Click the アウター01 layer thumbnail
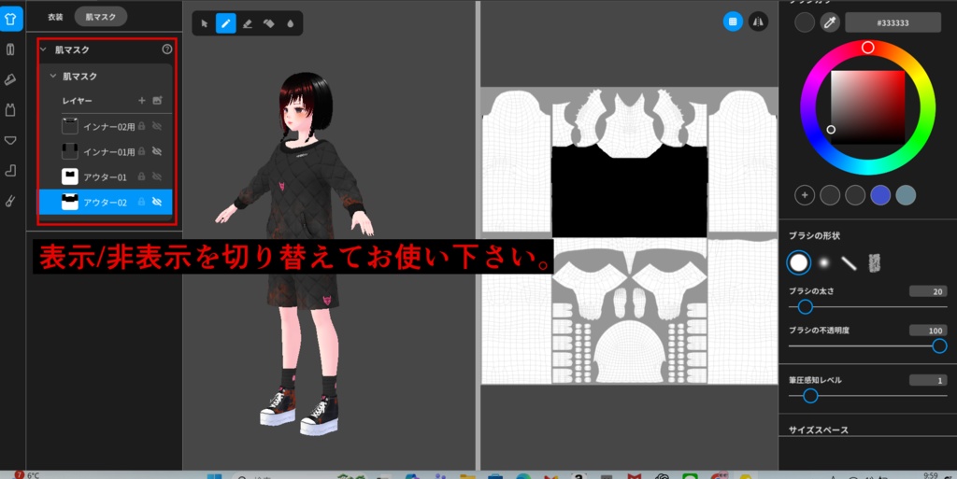Screen dimensions: 957x479 tap(70, 176)
